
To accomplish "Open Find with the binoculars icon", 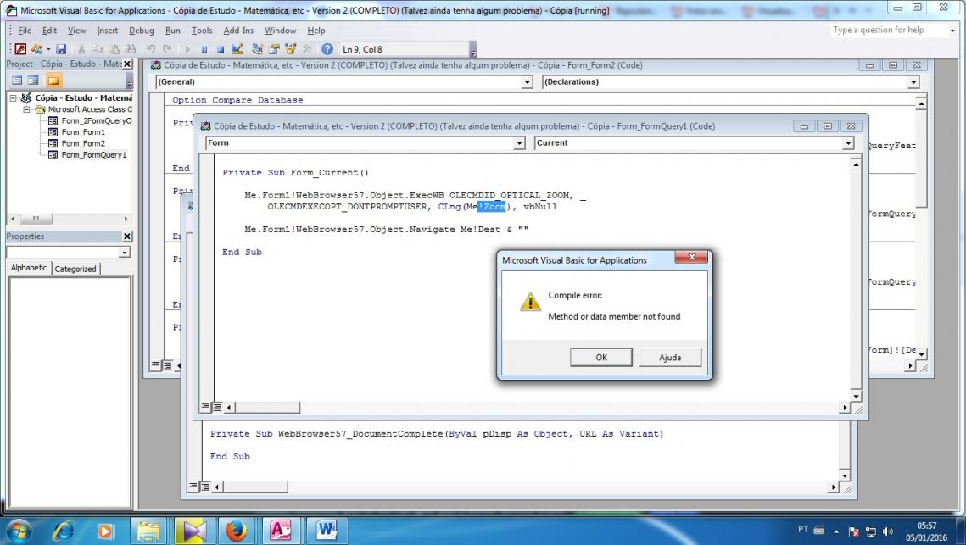I will [x=130, y=48].
